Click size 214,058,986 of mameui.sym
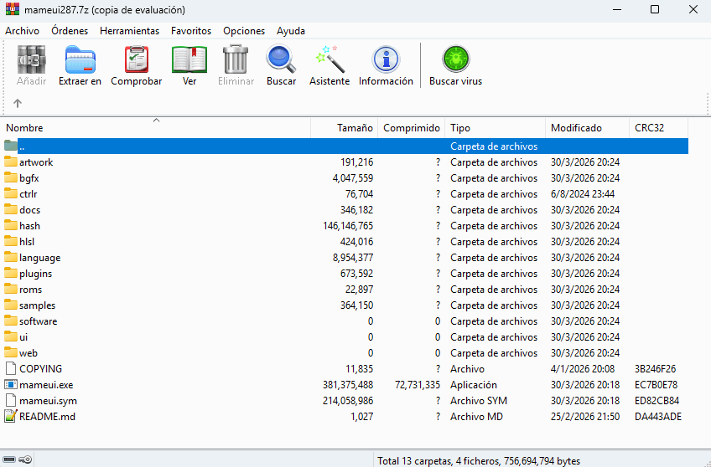 tap(348, 401)
